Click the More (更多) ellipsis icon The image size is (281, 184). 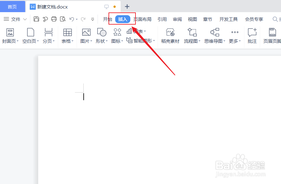click(x=235, y=32)
